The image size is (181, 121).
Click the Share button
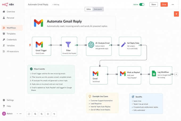point(154,5)
